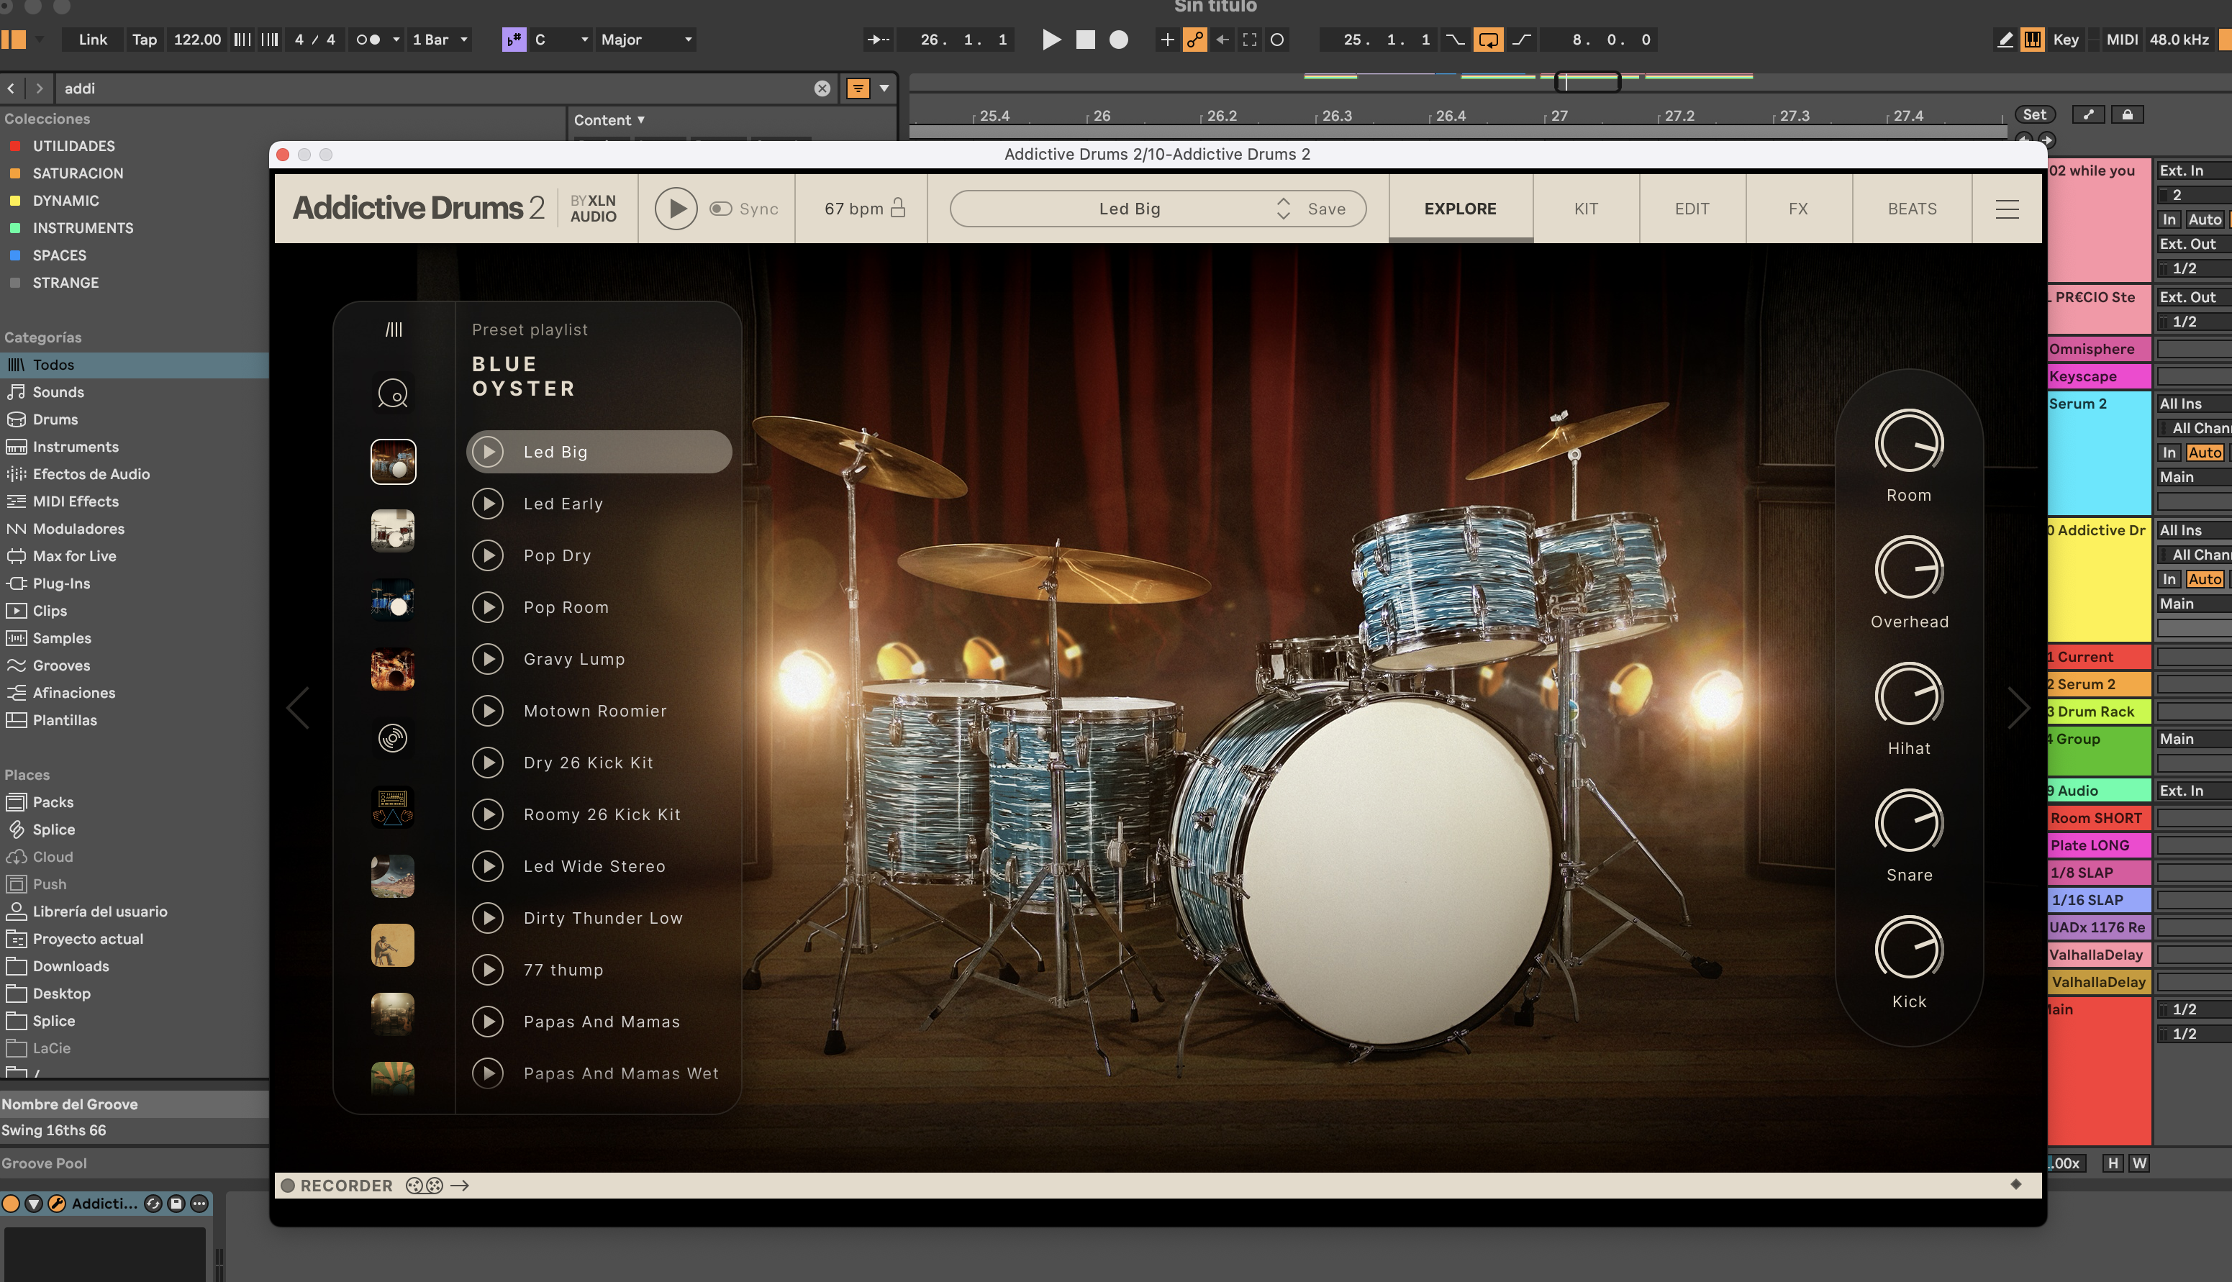Viewport: 2232px width, 1282px height.
Task: Open the BEATS tab in Addictive Drums
Action: [x=1910, y=209]
